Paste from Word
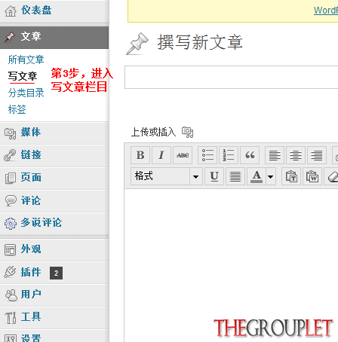 click(312, 176)
